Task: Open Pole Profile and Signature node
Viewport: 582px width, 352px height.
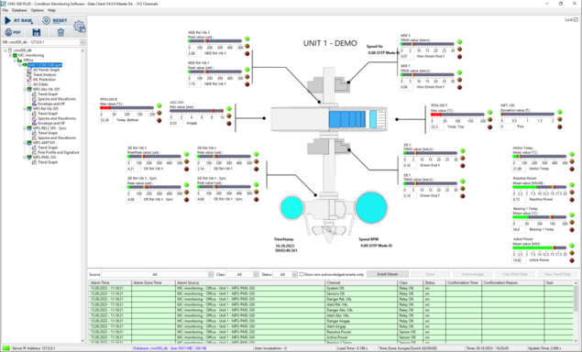Action: point(59,152)
